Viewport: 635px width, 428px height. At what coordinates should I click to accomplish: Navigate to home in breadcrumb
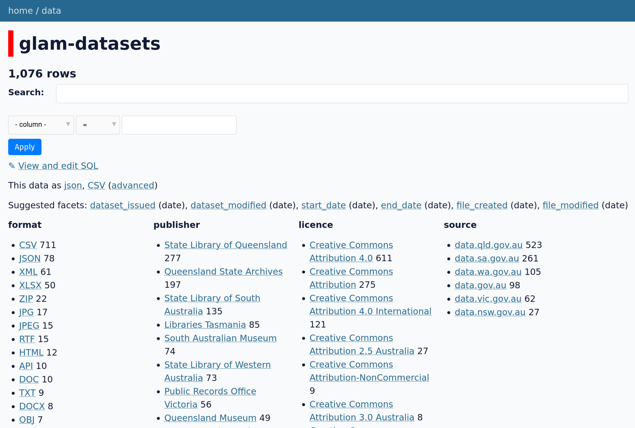click(x=20, y=11)
